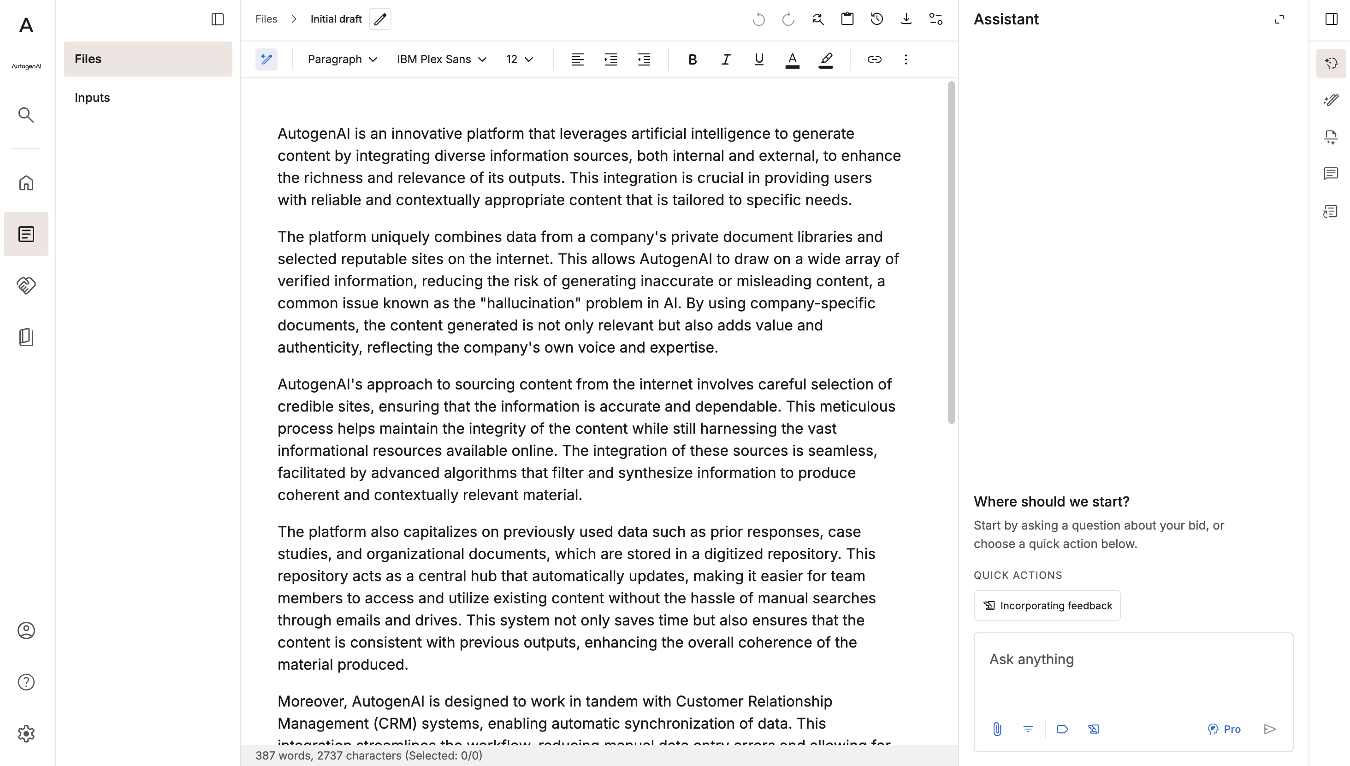Collapse the Files side panel
The image size is (1350, 766).
click(217, 19)
